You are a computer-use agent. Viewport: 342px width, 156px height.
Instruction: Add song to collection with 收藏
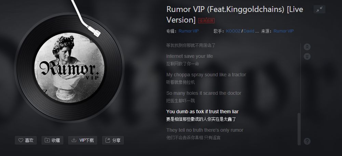[52, 140]
